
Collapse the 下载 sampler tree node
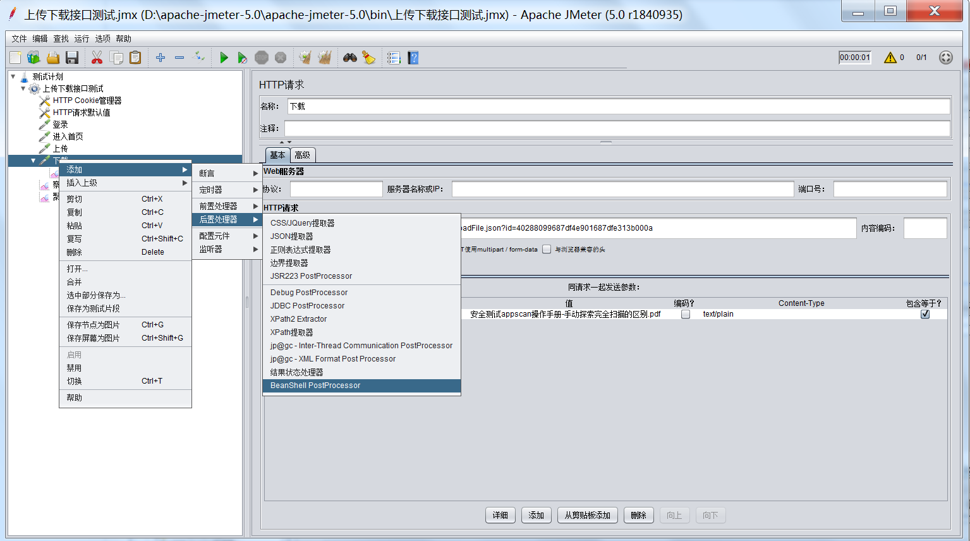(x=33, y=161)
